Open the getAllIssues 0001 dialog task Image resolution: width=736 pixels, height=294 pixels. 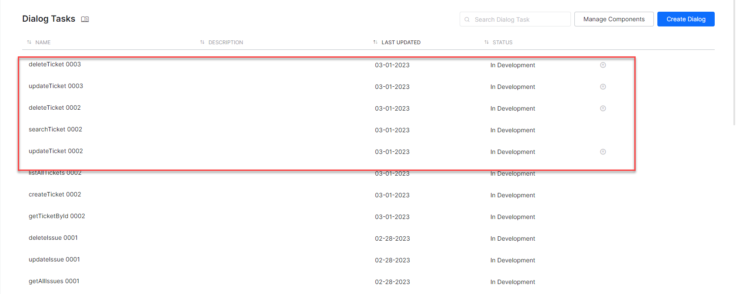(54, 281)
